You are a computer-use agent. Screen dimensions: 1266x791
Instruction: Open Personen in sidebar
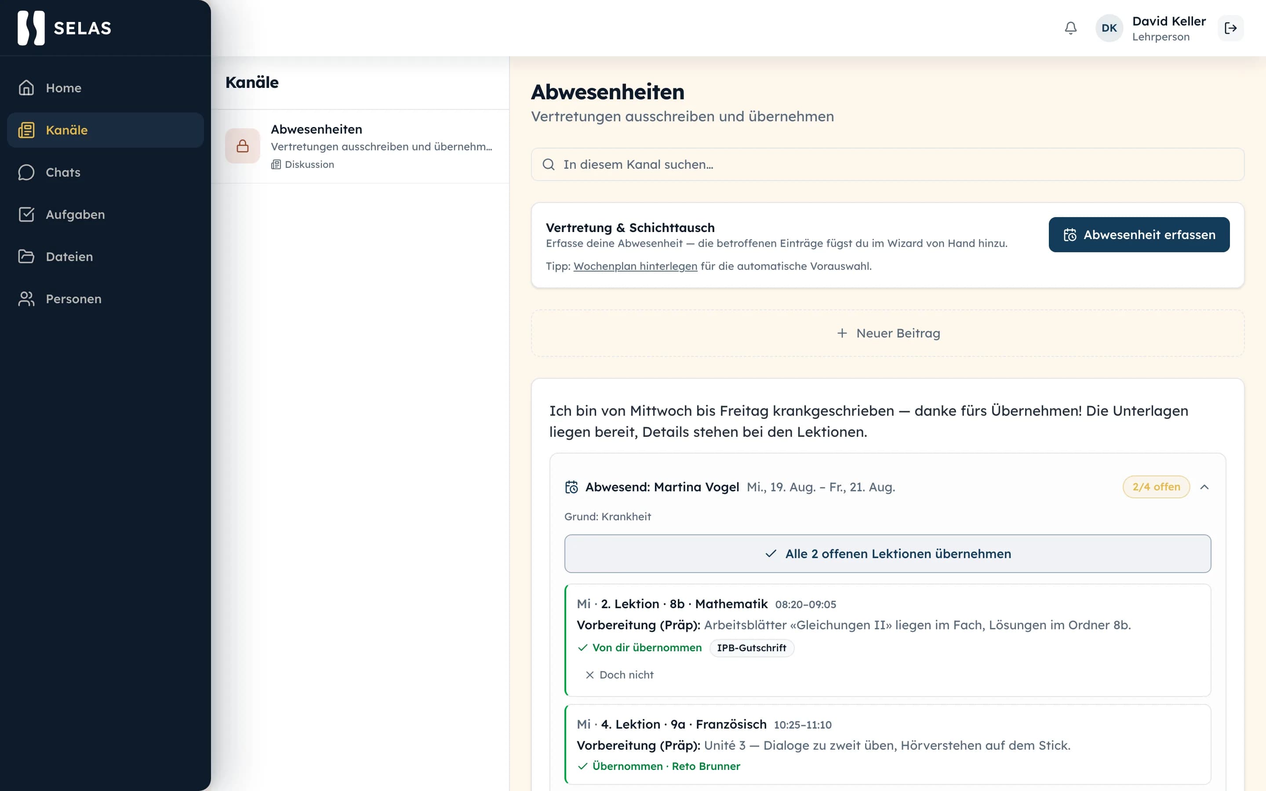pyautogui.click(x=105, y=299)
